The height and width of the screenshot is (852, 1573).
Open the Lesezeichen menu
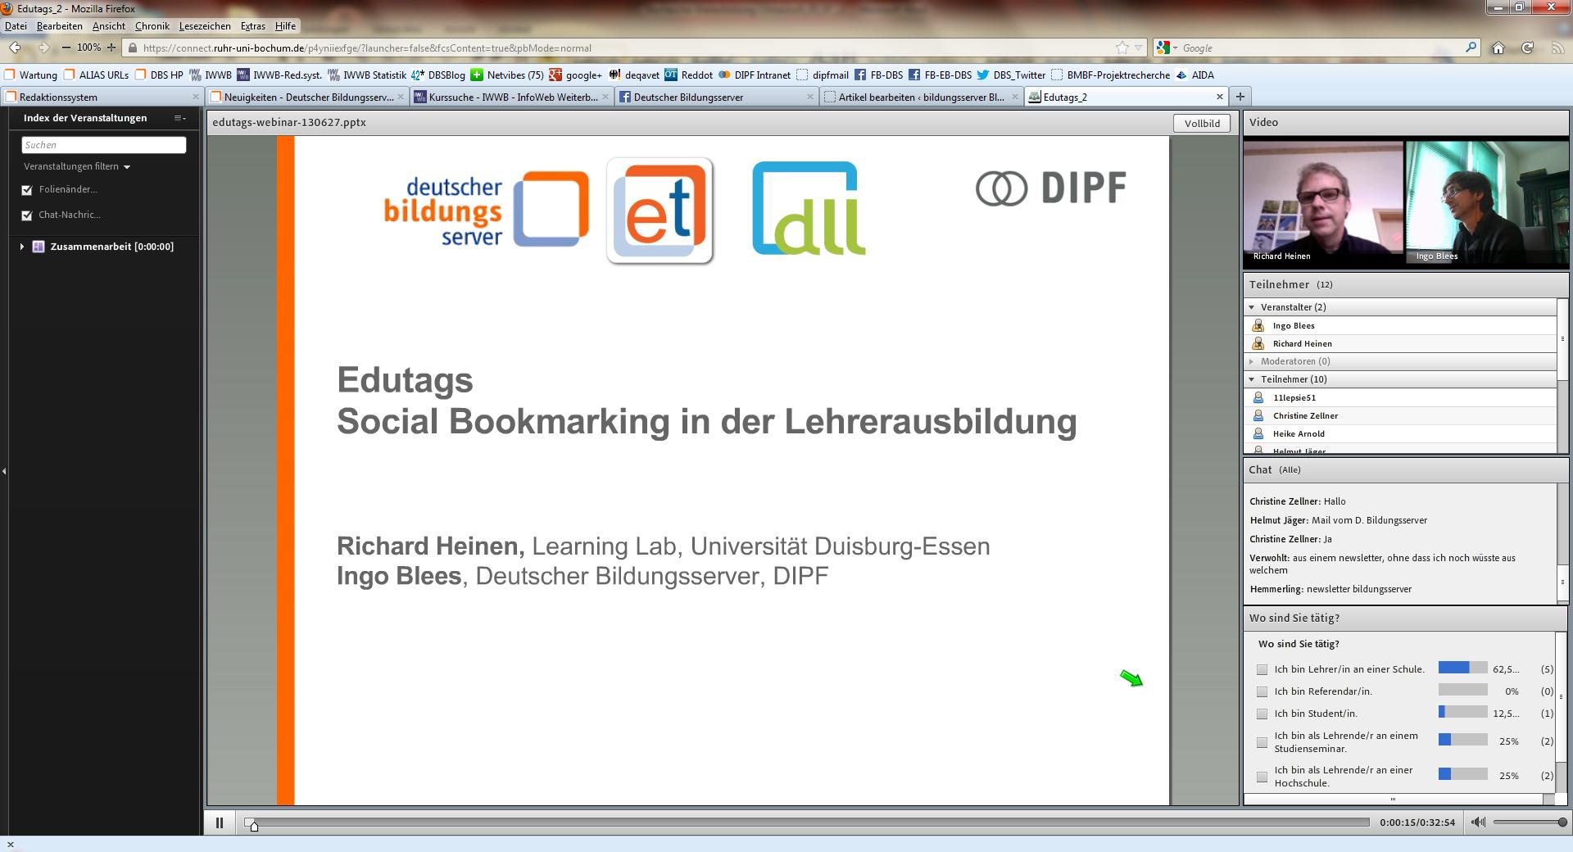coord(205,26)
